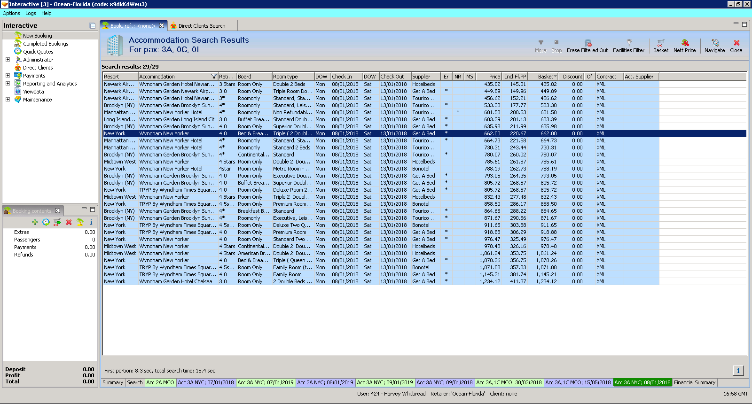The height and width of the screenshot is (404, 752).
Task: Click the clock icon in Booking contents
Action: click(46, 222)
